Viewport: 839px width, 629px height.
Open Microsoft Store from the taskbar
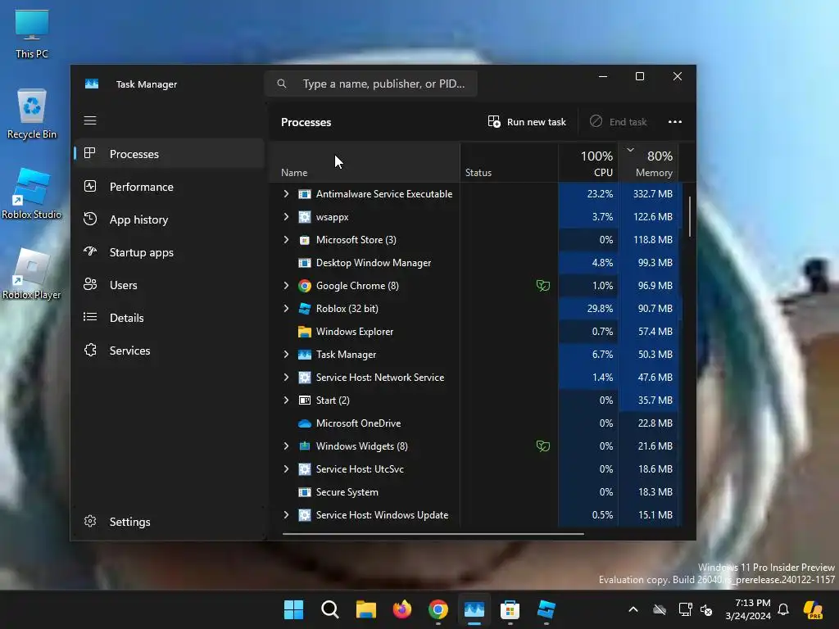pos(510,609)
